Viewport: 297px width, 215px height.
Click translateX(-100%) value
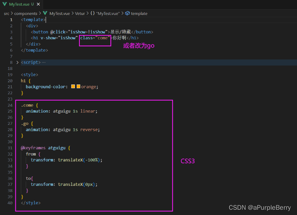(79, 160)
